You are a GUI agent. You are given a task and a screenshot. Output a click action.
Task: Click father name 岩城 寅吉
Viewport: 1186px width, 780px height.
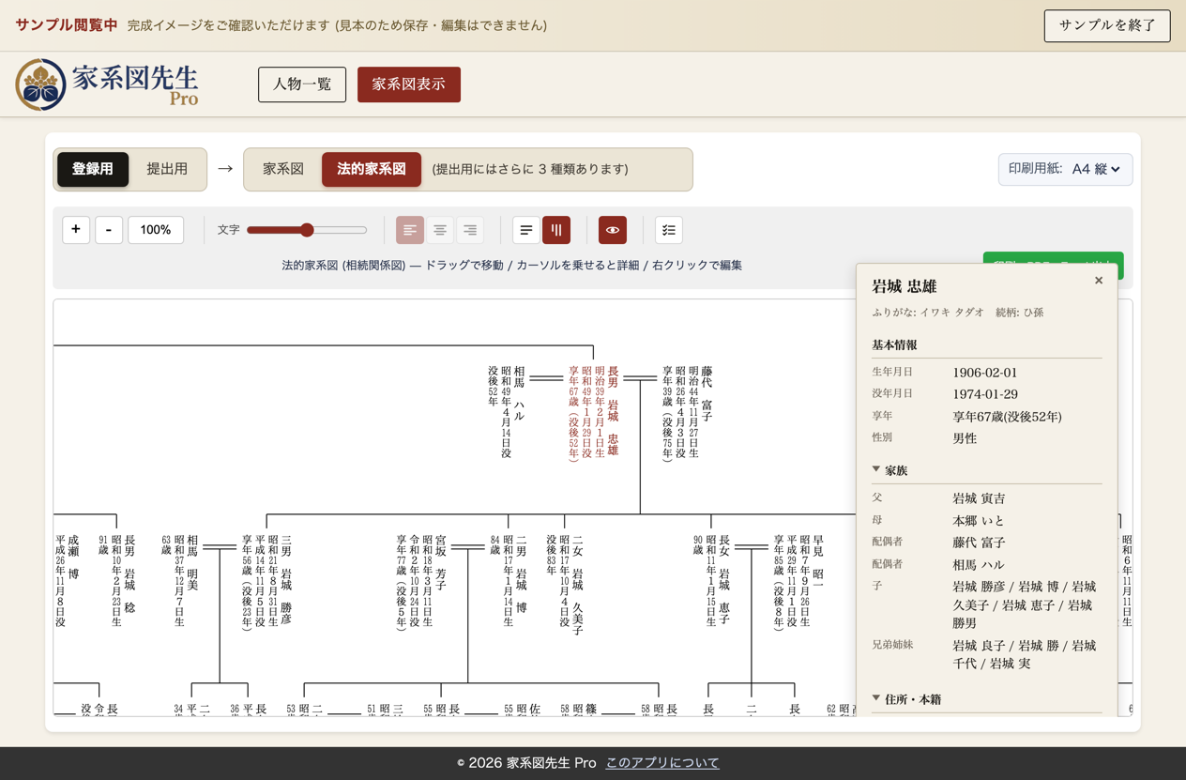[979, 498]
